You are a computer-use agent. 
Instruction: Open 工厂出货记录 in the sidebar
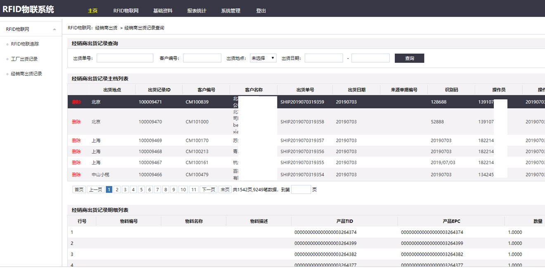24,59
